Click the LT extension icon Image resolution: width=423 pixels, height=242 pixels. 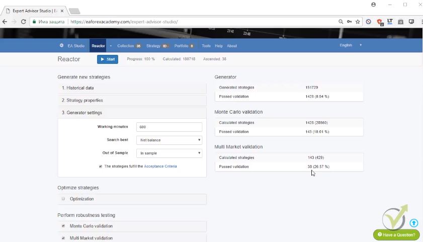pyautogui.click(x=390, y=22)
